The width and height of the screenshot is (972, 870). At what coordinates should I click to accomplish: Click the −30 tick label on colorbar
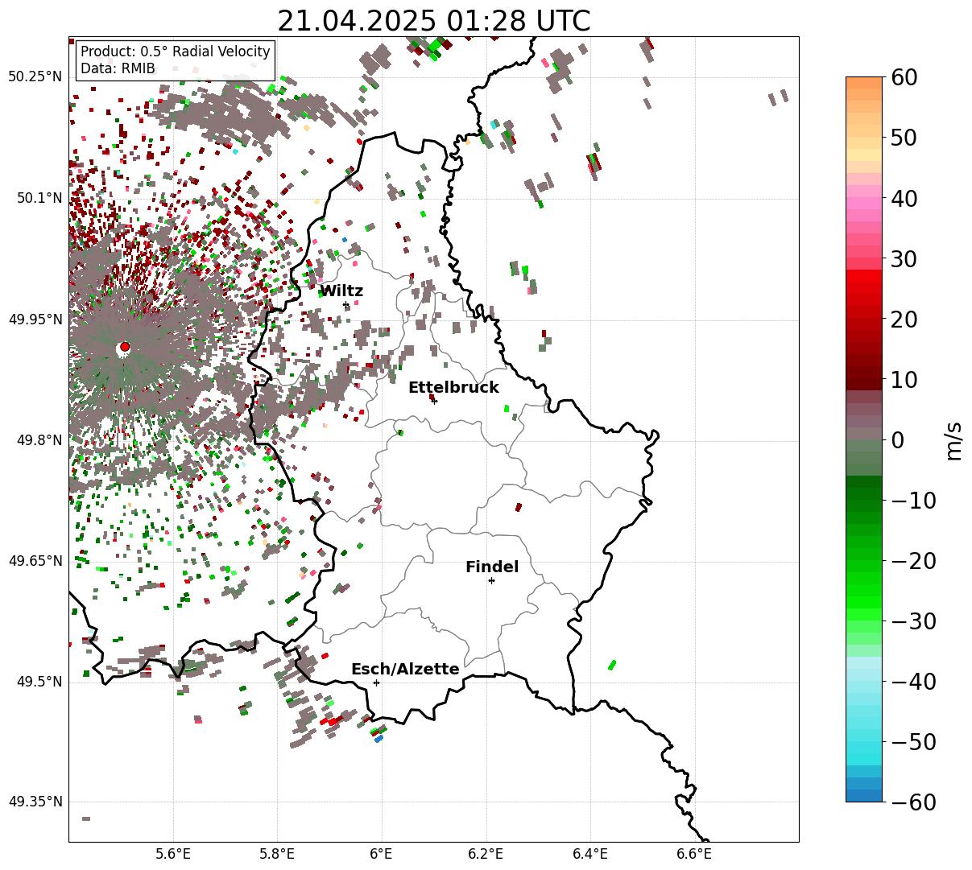[913, 621]
